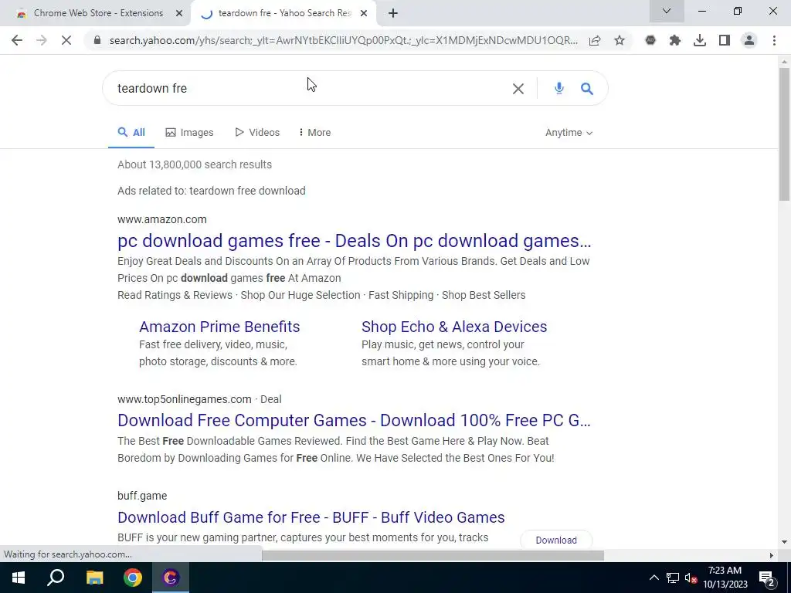Open the More search filters menu
791x593 pixels.
click(314, 133)
